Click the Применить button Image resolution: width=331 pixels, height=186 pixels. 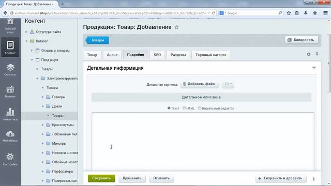point(132,178)
